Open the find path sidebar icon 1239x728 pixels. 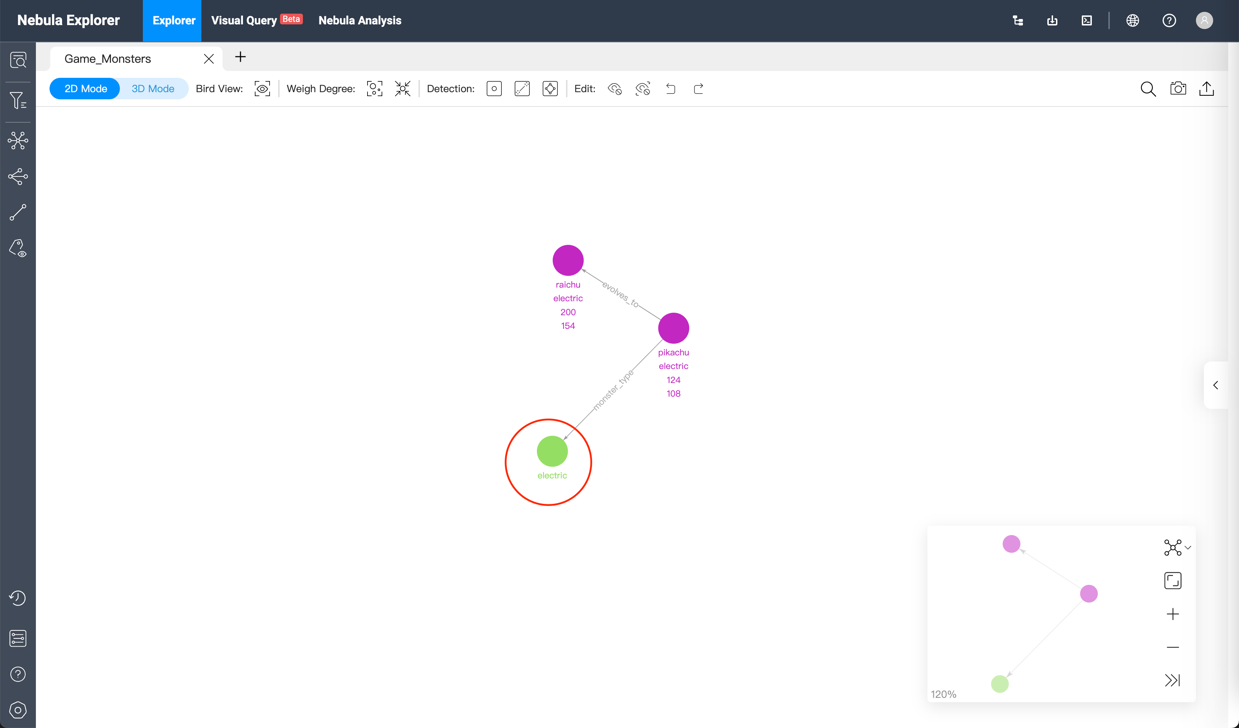pos(18,212)
